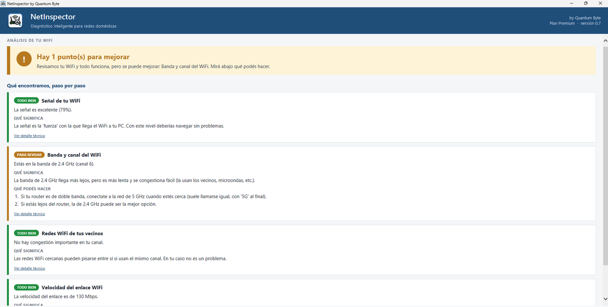This screenshot has width=608, height=307.
Task: Click the vertical scrollbar thumb
Action: pyautogui.click(x=605, y=156)
